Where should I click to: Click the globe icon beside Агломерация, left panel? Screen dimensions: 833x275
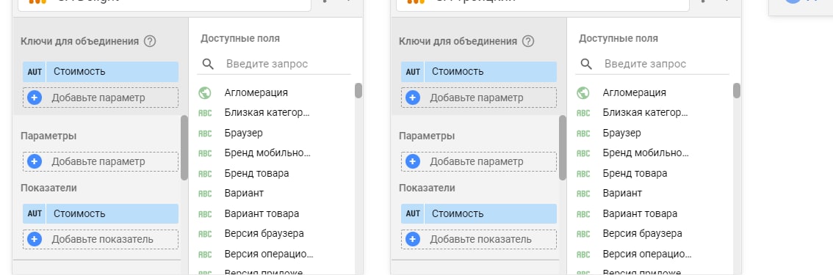[204, 92]
